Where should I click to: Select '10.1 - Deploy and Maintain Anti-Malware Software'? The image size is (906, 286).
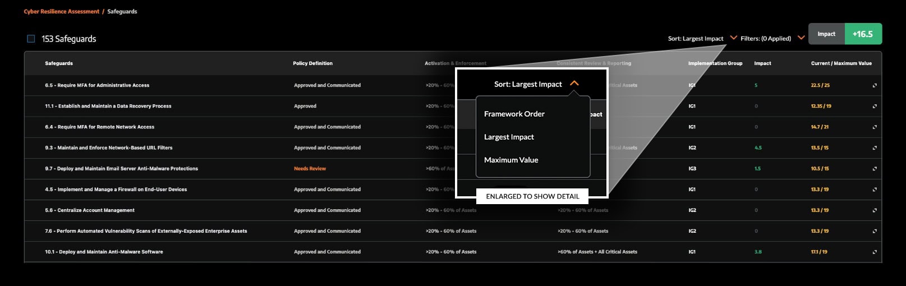[104, 252]
